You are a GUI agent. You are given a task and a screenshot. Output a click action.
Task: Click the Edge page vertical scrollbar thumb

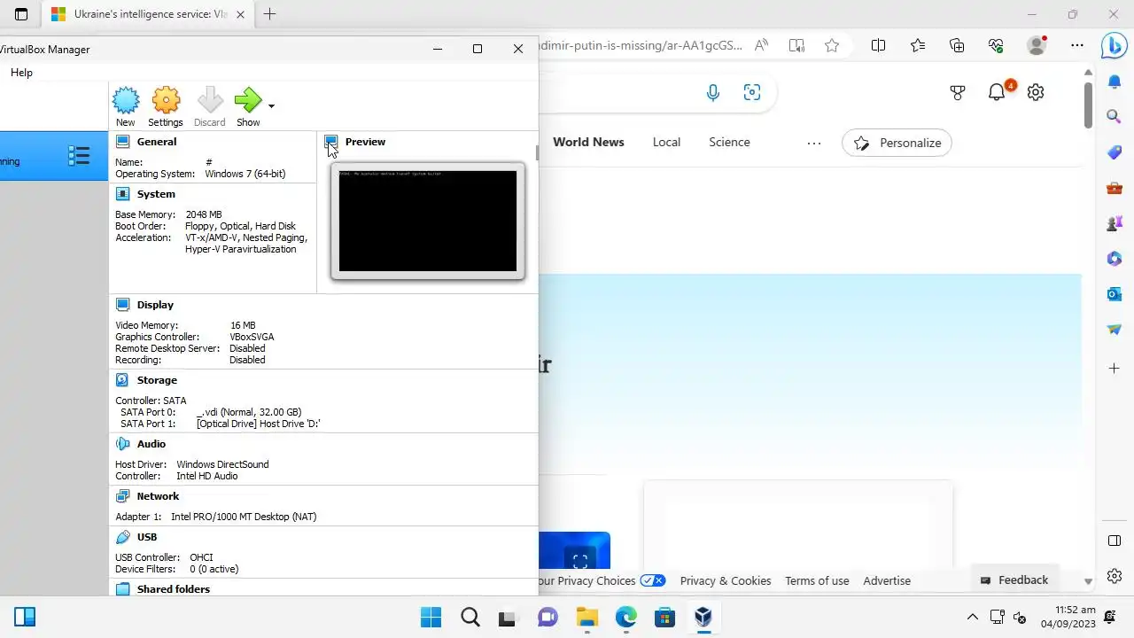click(x=1089, y=105)
